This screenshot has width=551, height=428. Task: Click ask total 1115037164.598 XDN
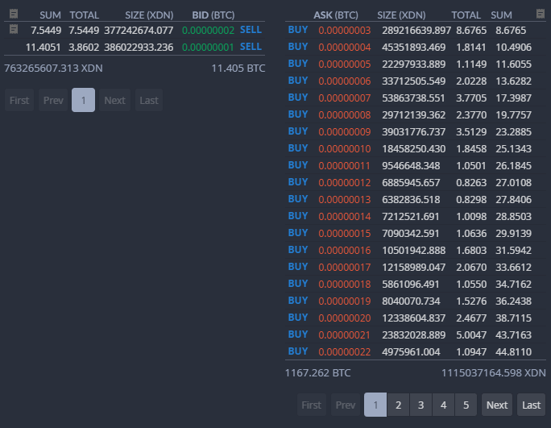coord(493,372)
